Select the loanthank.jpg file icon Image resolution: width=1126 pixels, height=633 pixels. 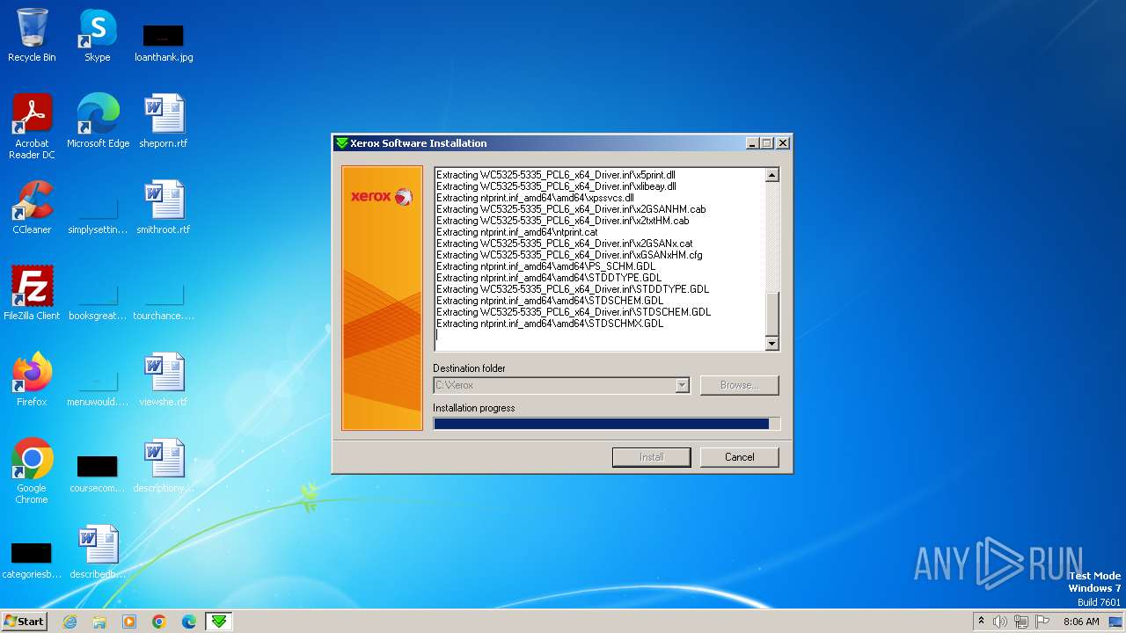(x=163, y=42)
